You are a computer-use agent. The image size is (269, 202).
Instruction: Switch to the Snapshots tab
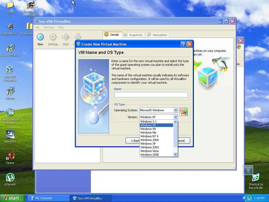coord(133,35)
